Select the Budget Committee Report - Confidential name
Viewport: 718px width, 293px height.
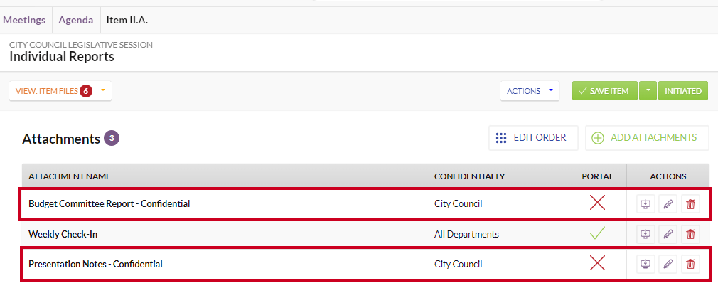coord(109,203)
